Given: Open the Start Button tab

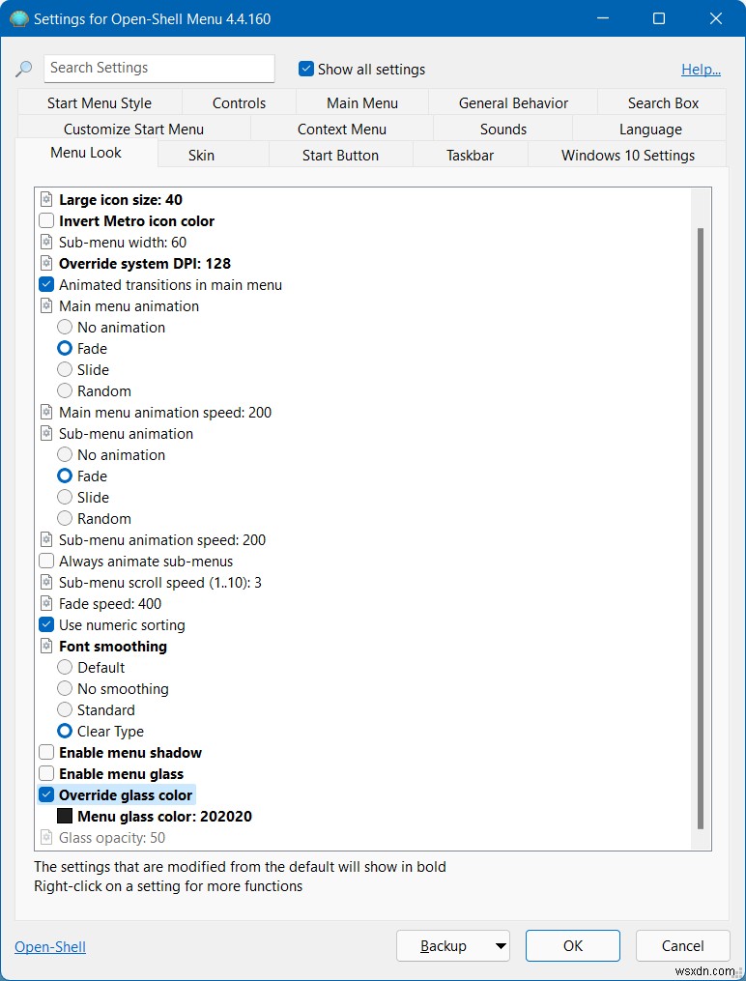Looking at the screenshot, I should pyautogui.click(x=340, y=156).
